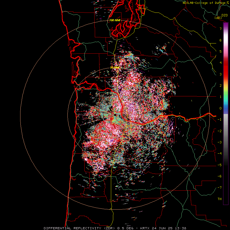230x230 pixels.
Task: Click the -1 value on the color scale
Action: coord(220,120)
